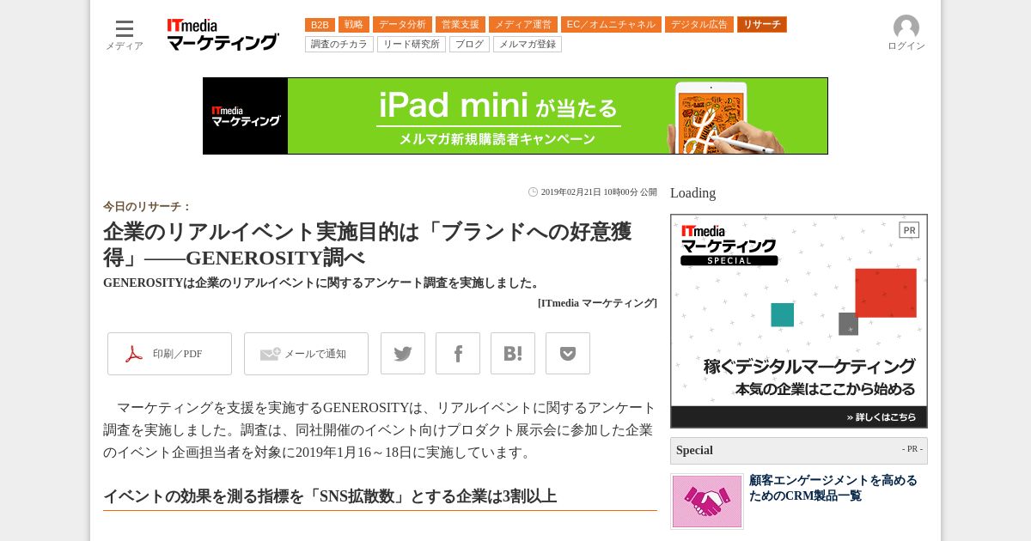Screen dimensions: 1031x541
Task: Select the リサーチ category tab
Action: point(762,25)
